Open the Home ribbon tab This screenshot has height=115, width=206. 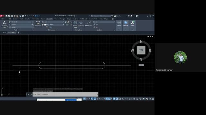[3, 19]
